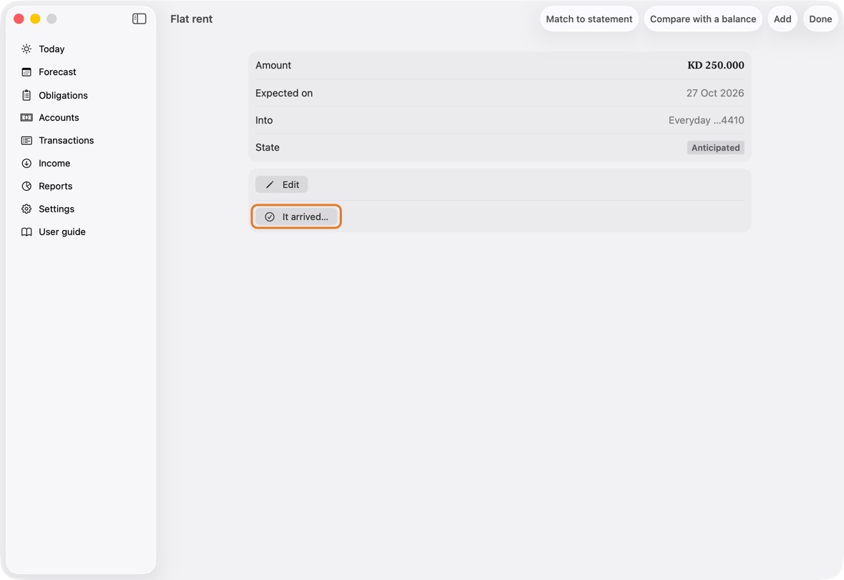The height and width of the screenshot is (580, 844).
Task: Open the Reports pie chart icon
Action: [26, 186]
